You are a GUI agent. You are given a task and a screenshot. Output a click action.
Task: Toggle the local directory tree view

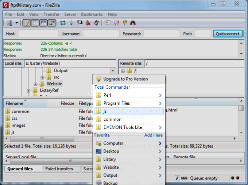point(35,23)
